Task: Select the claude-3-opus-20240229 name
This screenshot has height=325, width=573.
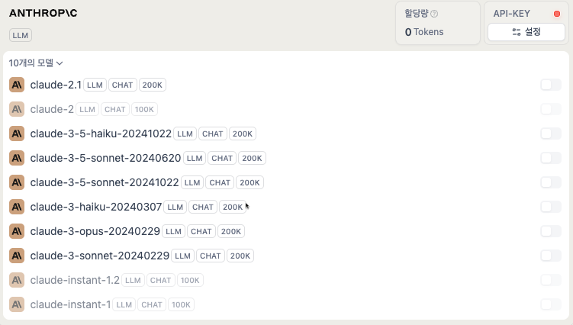Action: 95,231
